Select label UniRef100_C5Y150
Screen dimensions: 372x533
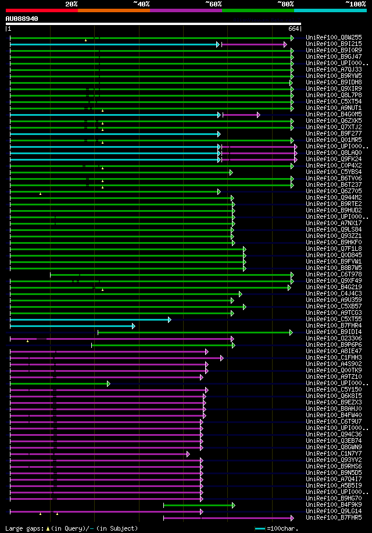334,389
